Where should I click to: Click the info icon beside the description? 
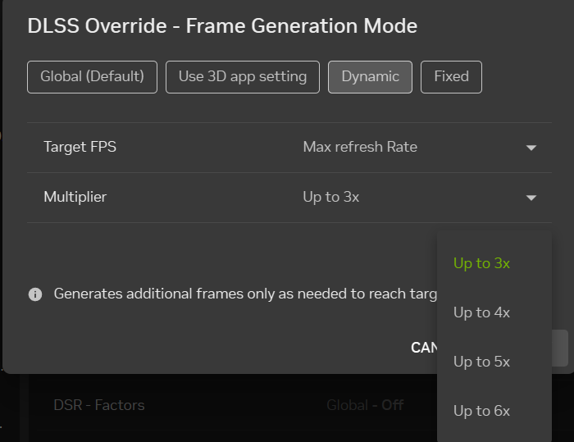coord(35,294)
